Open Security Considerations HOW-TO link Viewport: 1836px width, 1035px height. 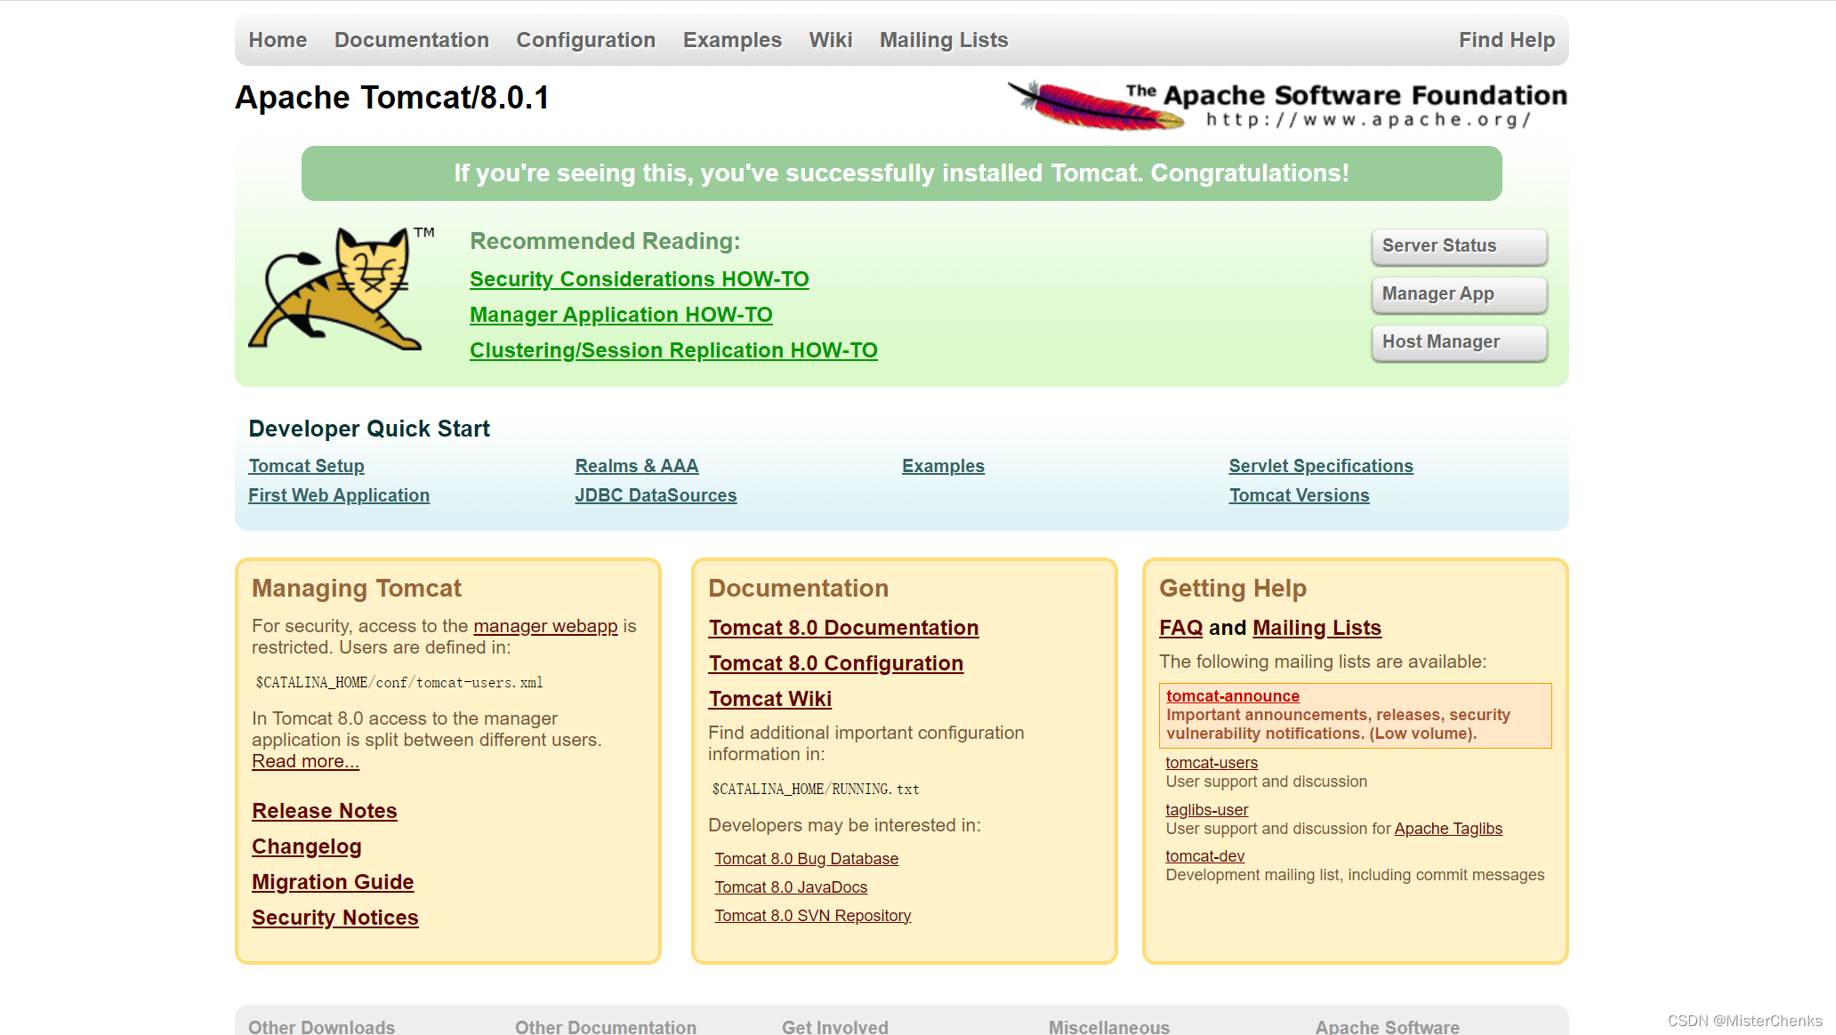tap(639, 279)
